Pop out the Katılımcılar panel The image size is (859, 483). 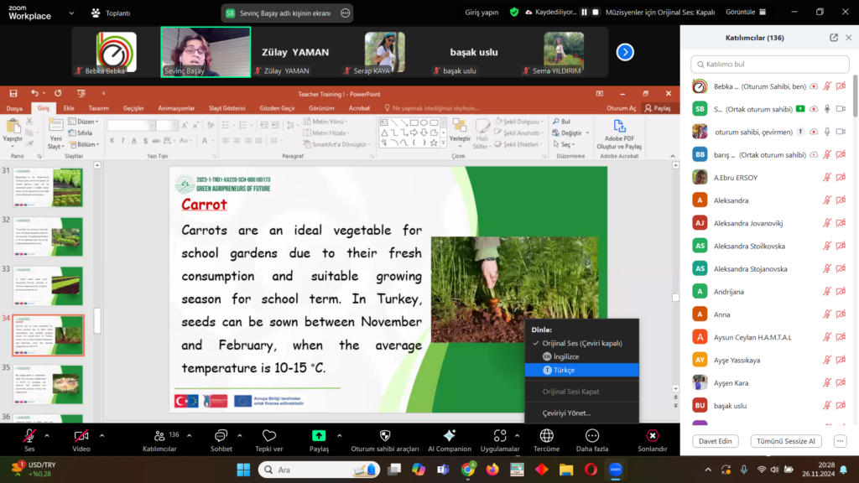833,38
